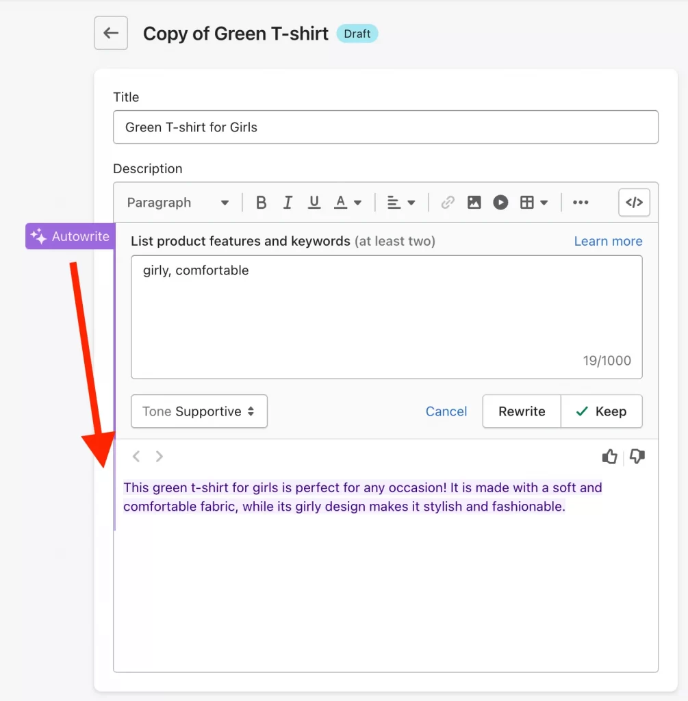Click the Keep button

coord(601,411)
